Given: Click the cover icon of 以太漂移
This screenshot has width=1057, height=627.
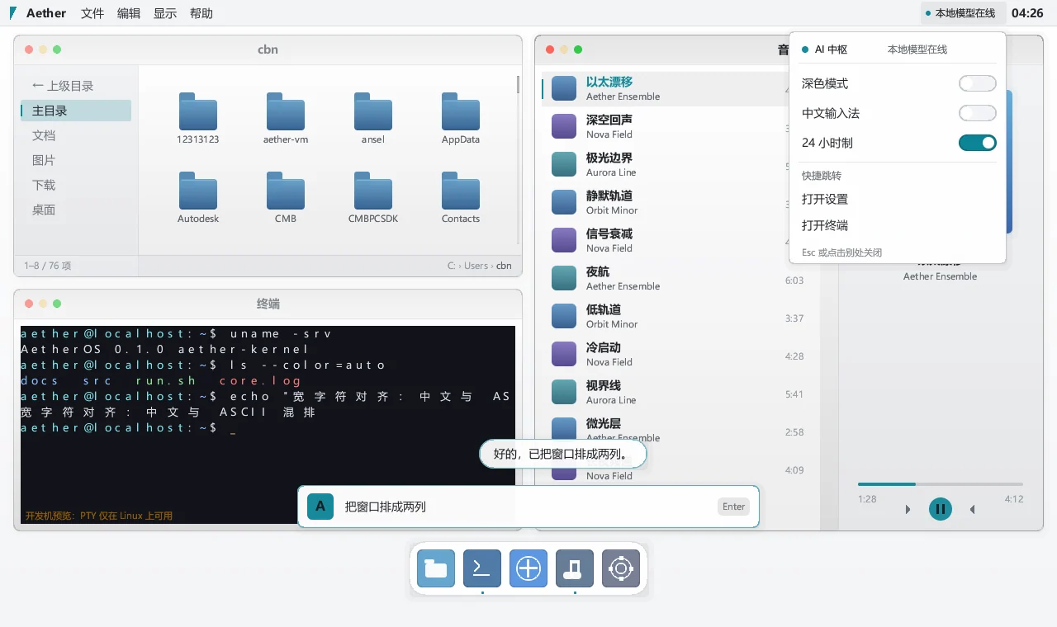Looking at the screenshot, I should [564, 88].
